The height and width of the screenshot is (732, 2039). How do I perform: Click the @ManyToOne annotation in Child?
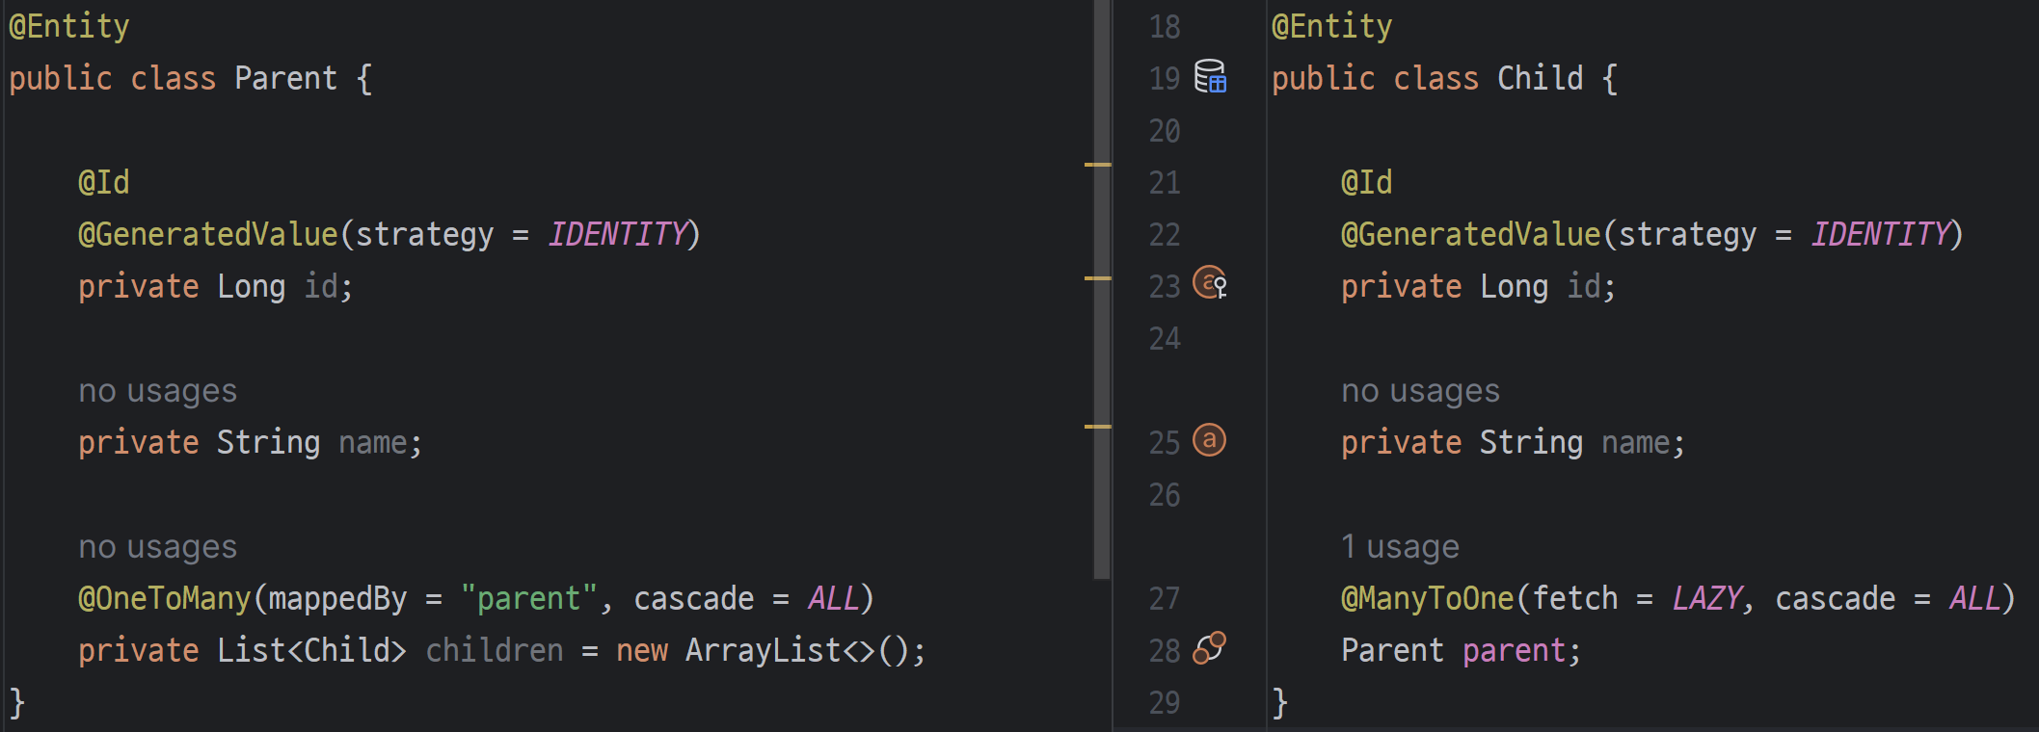tap(1427, 599)
